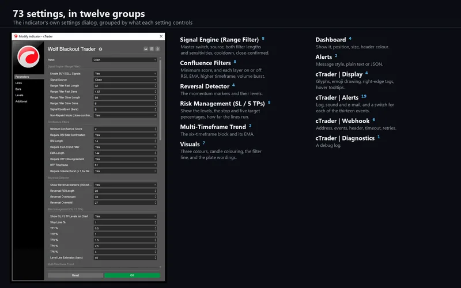
Task: Switch to the Levels tab
Action: 19,95
